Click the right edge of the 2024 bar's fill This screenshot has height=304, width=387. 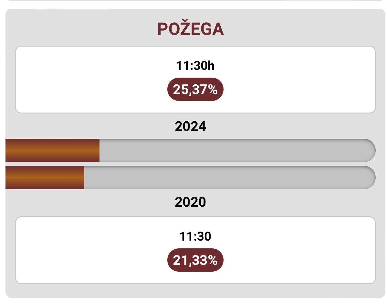98,150
